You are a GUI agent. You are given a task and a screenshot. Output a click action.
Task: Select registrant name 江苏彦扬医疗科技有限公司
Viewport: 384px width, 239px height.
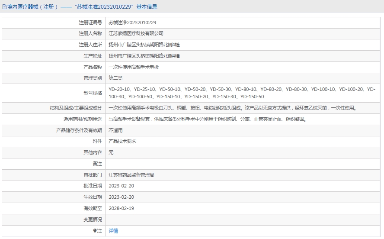pyautogui.click(x=136, y=34)
